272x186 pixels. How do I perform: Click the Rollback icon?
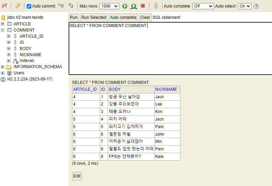61,5
